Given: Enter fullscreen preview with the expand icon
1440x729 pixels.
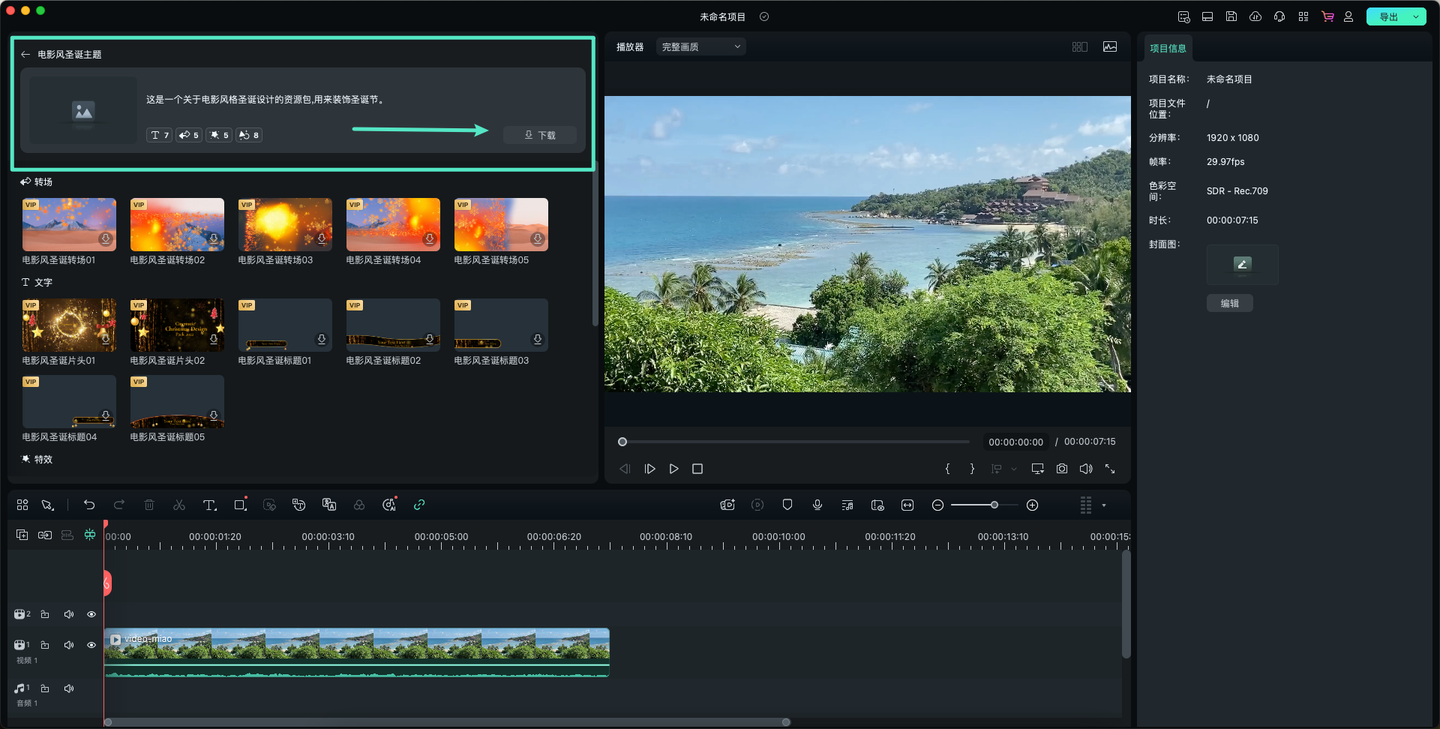Looking at the screenshot, I should pos(1110,469).
